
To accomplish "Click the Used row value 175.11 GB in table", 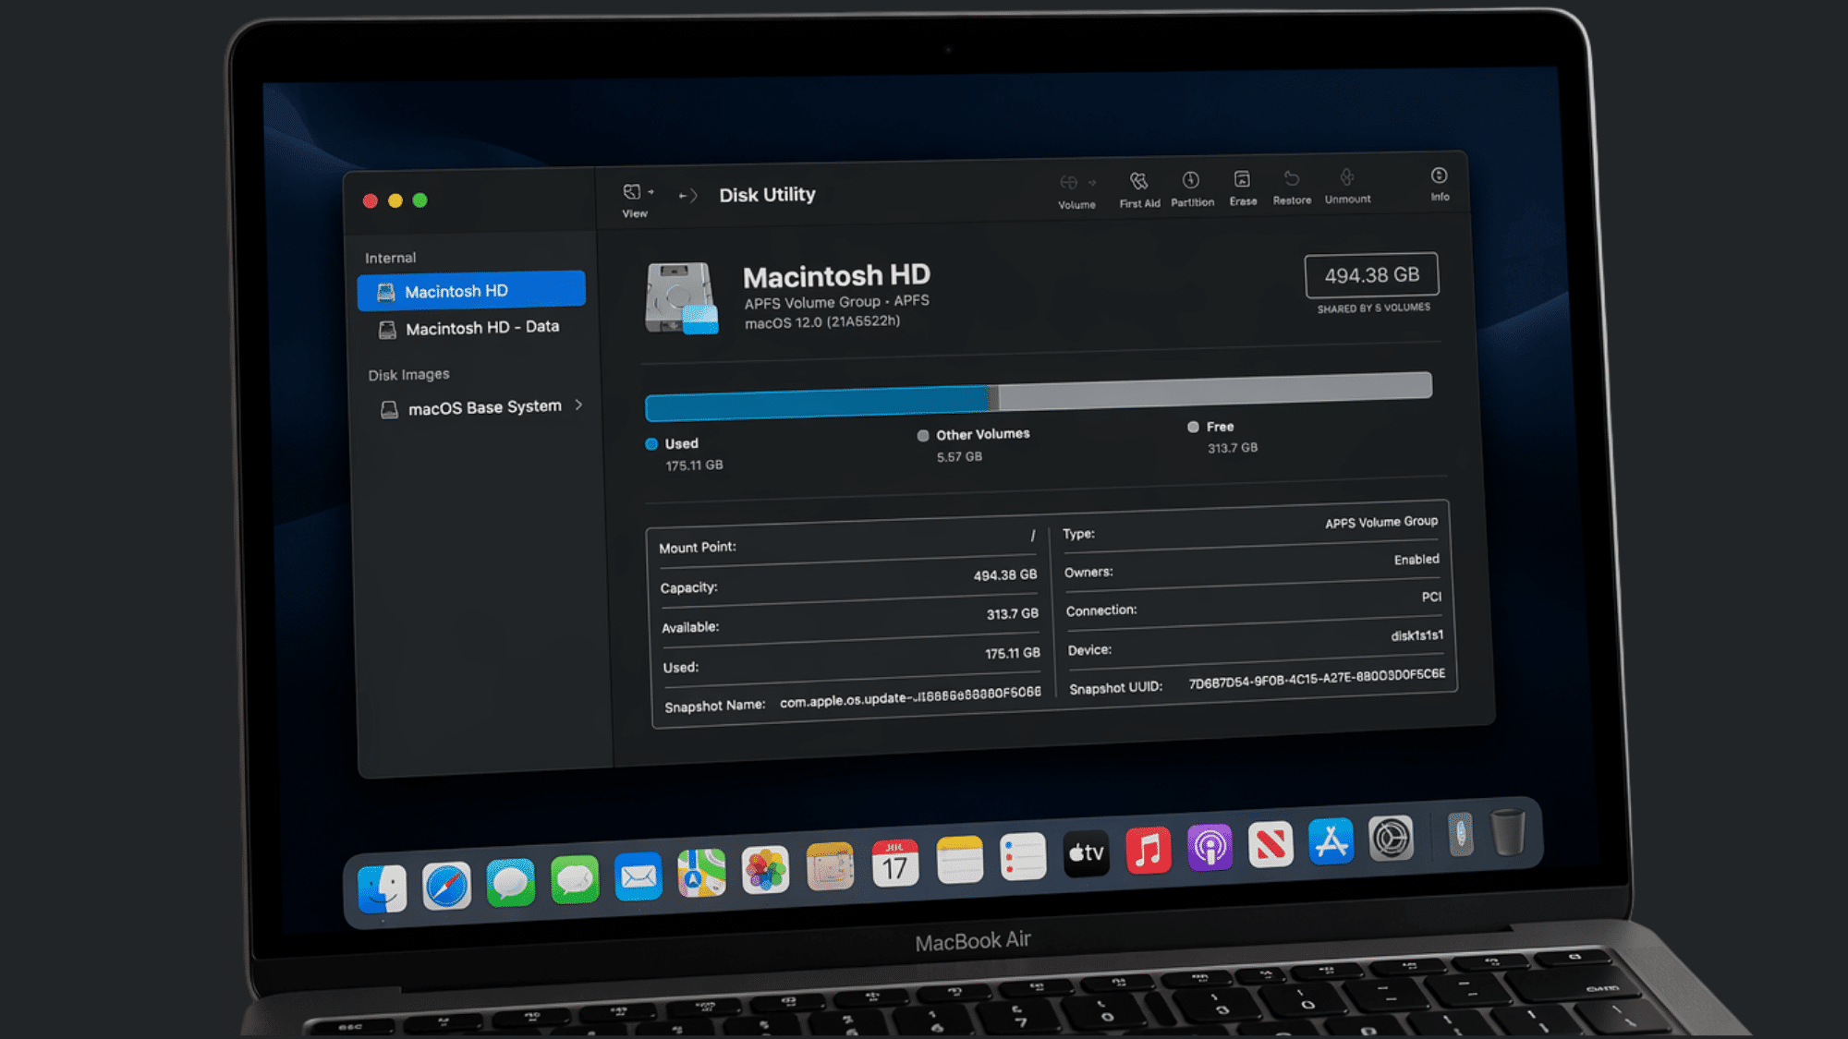I will click(x=1012, y=653).
